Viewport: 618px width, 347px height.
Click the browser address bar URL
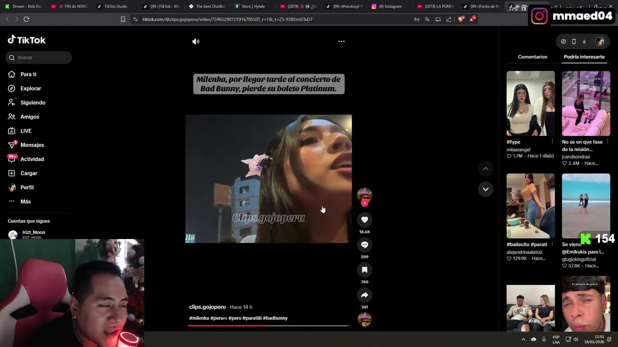click(227, 19)
